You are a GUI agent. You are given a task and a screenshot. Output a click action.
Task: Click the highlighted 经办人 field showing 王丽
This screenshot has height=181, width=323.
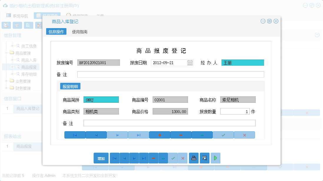point(243,62)
